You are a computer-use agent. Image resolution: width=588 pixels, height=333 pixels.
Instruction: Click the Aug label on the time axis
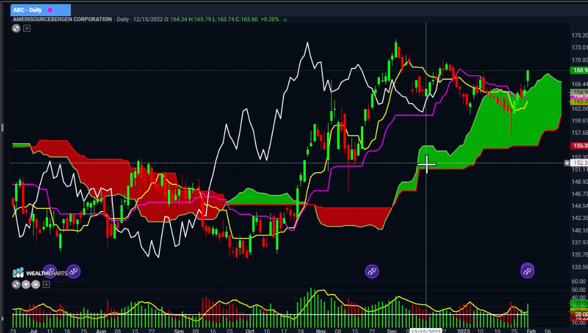click(x=101, y=331)
